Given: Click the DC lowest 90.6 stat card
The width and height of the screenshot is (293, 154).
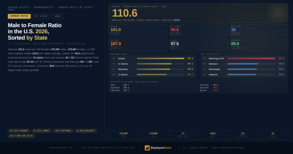Looking at the screenshot, I should (x=198, y=30).
